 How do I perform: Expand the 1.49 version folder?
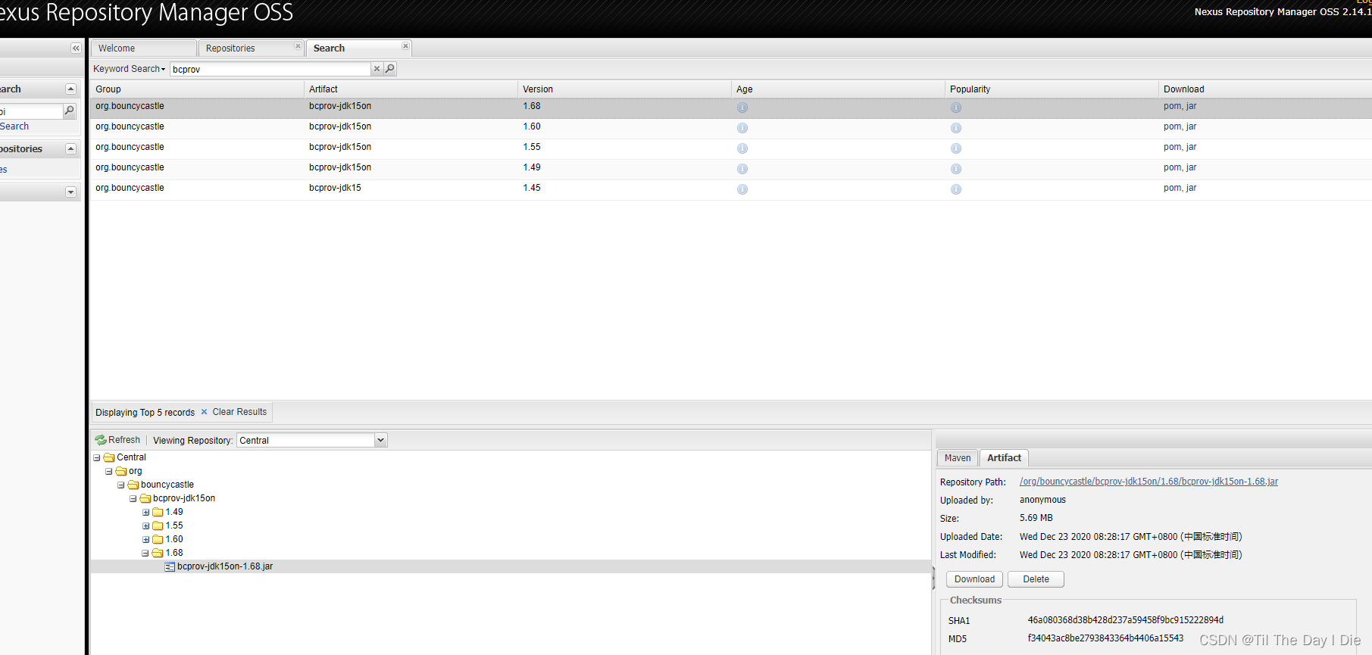(x=145, y=513)
